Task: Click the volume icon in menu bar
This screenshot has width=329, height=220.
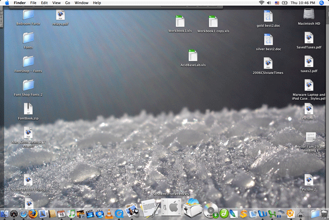Action: pos(269,3)
